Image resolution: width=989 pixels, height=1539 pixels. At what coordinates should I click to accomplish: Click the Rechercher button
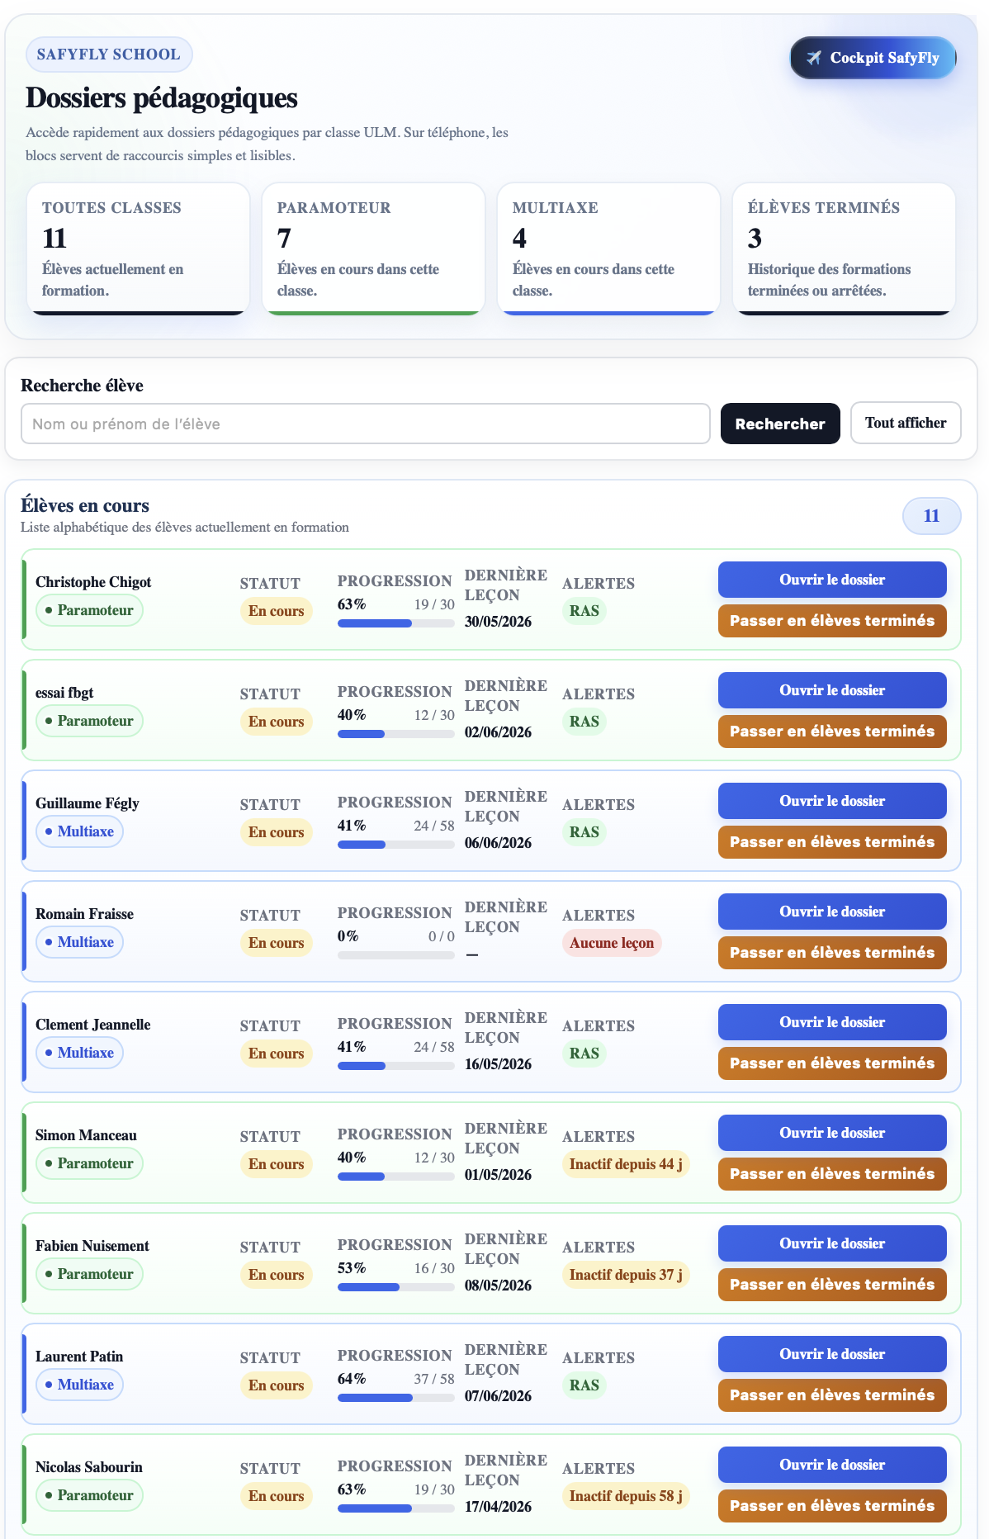click(780, 424)
